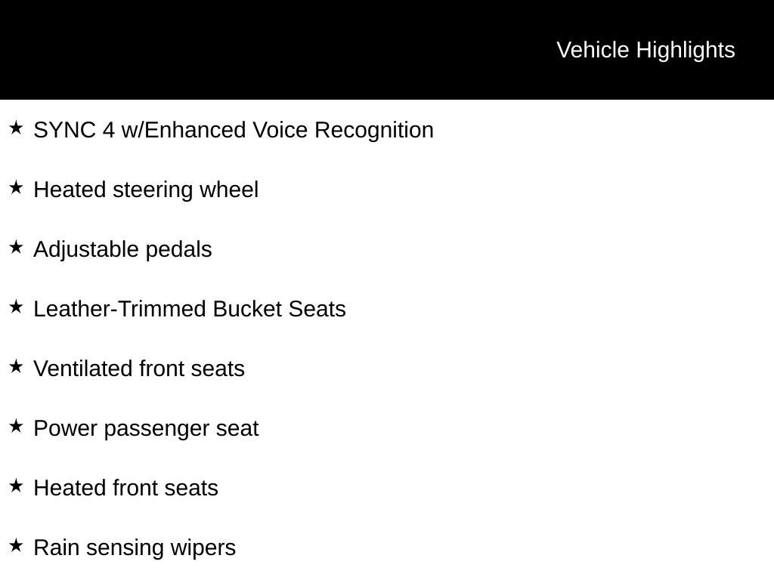Viewport: 774px width, 580px height.
Task: Click the star beside Power passenger seat
Action: (16, 427)
